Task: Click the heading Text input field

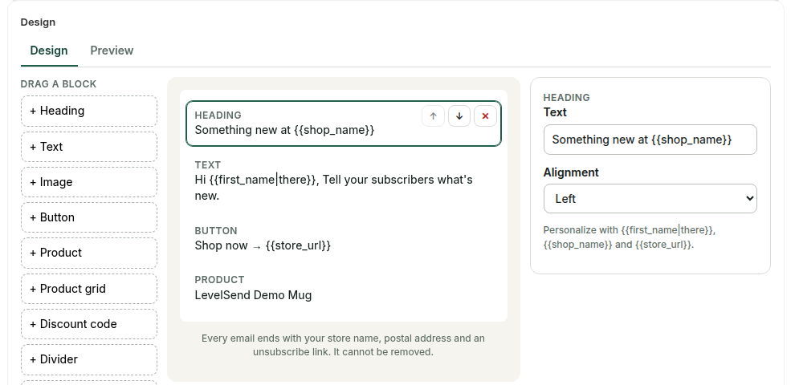Action: coord(650,140)
